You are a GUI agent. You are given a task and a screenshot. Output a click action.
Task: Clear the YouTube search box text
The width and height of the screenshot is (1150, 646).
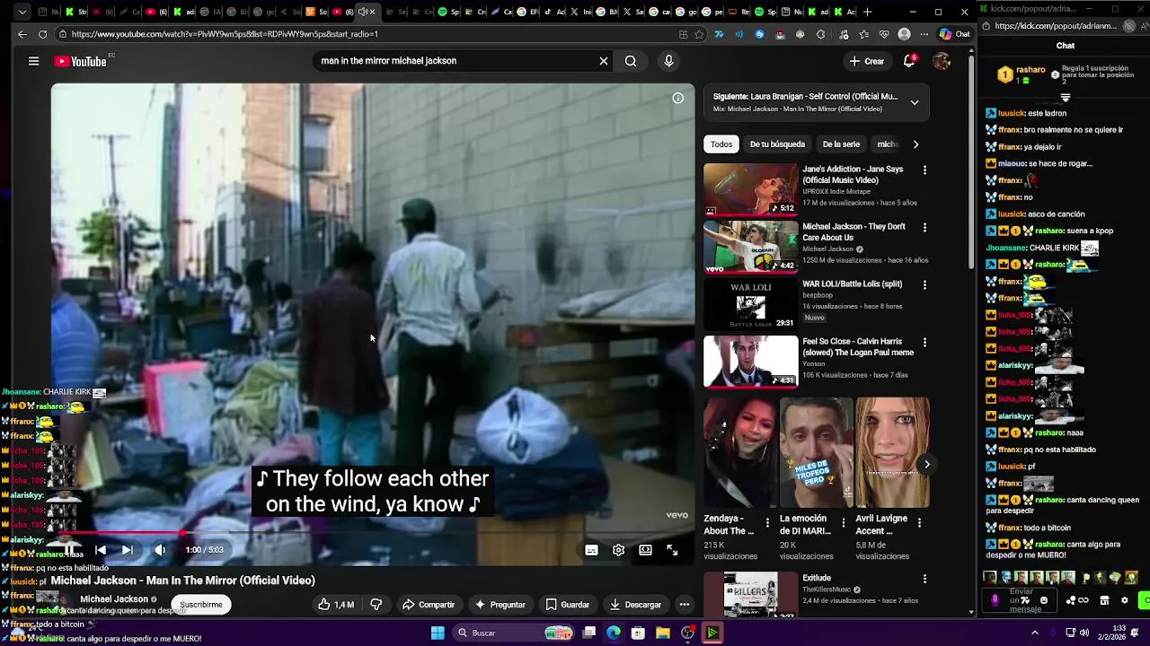point(604,61)
